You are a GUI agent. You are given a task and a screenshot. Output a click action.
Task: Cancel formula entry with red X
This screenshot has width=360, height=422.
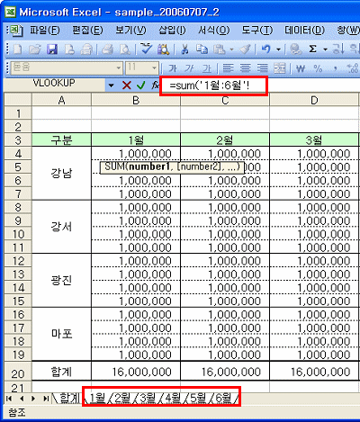tap(127, 85)
